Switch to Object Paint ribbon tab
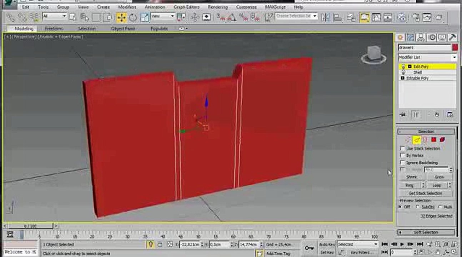462x257 pixels. [x=123, y=29]
